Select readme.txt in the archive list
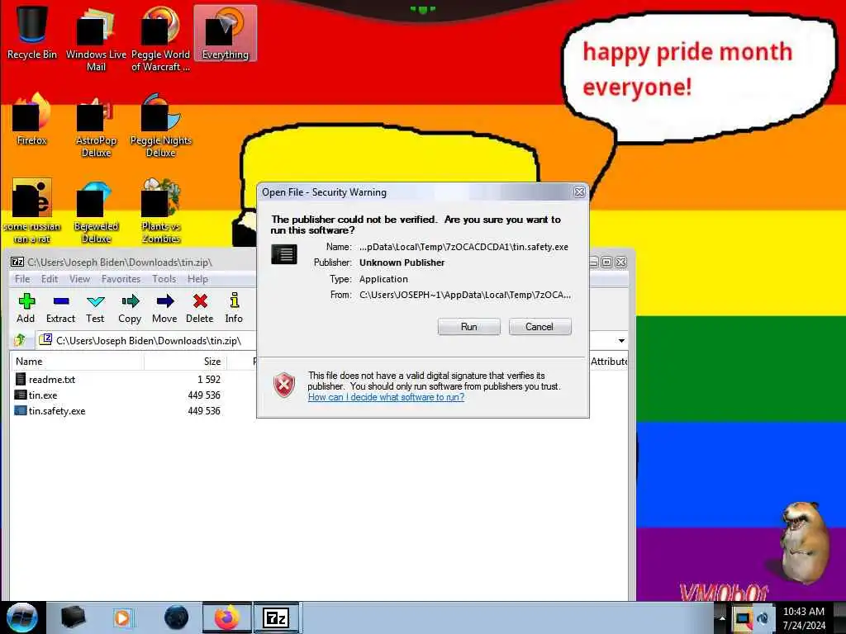This screenshot has width=846, height=634. (52, 380)
